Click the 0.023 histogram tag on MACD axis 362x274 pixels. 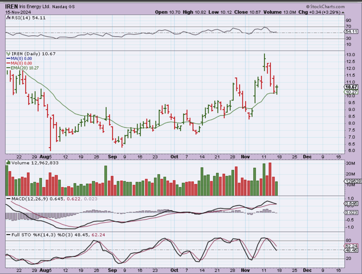tap(351, 213)
